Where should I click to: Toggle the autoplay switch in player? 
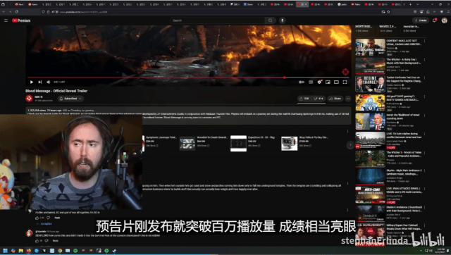coord(302,82)
